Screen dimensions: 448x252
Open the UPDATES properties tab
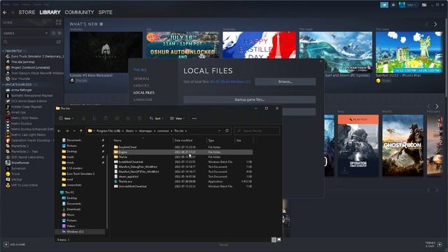pos(141,85)
